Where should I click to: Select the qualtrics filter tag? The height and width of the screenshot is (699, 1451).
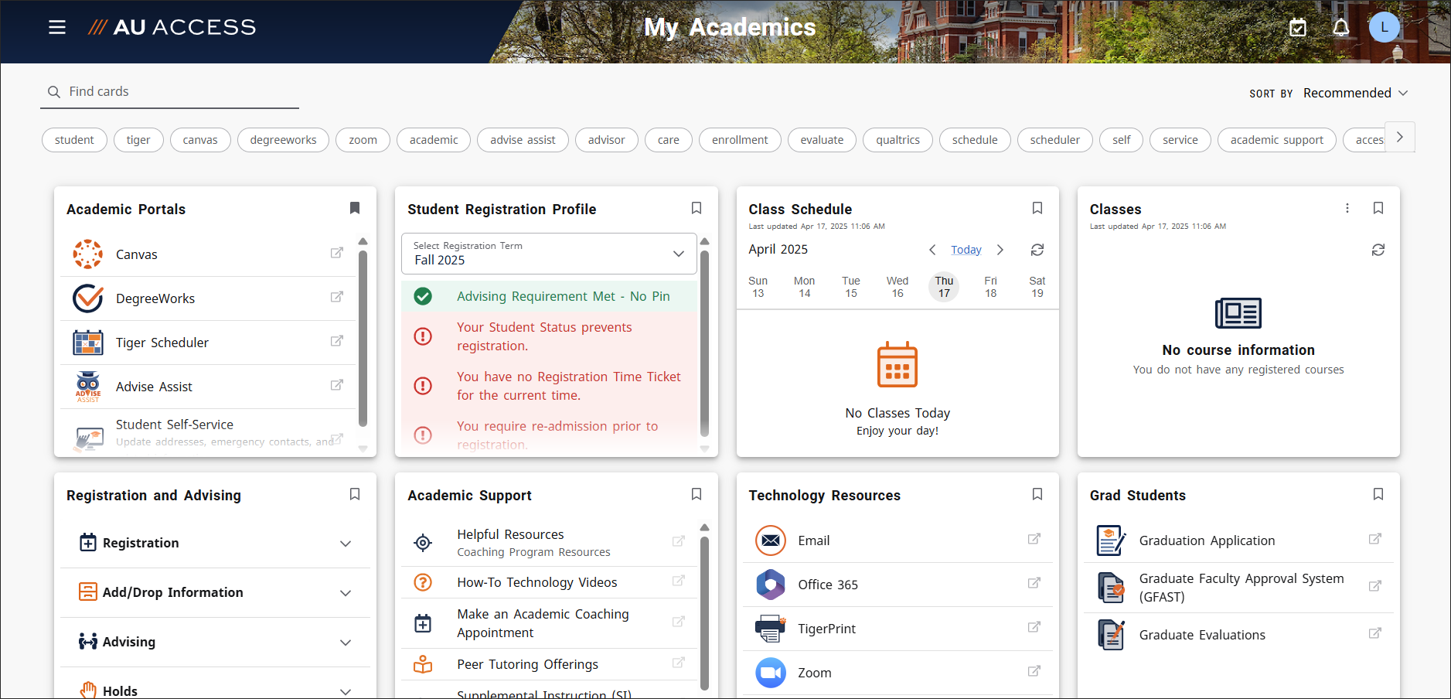(x=897, y=140)
